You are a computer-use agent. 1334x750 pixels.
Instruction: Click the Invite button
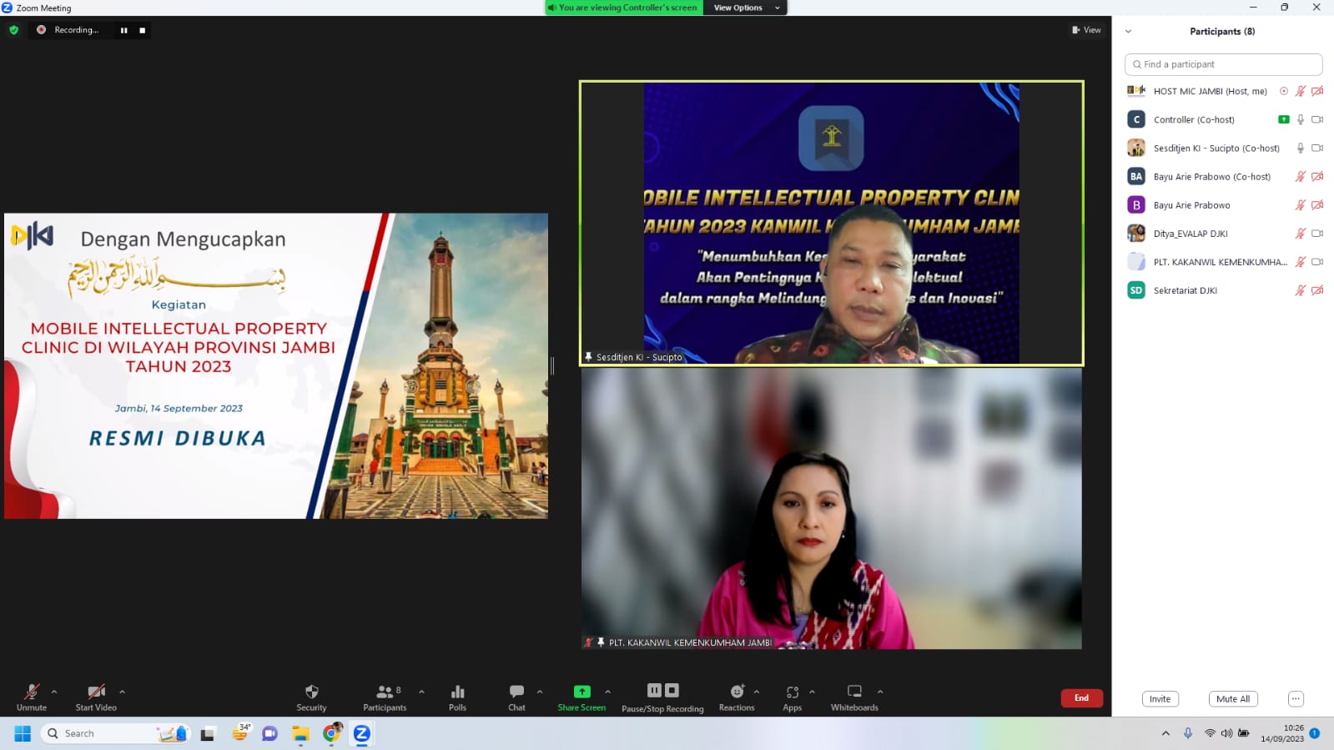1160,699
